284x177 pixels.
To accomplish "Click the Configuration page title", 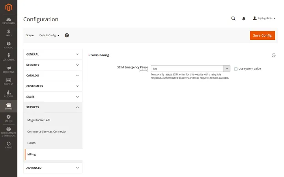I will point(41,19).
